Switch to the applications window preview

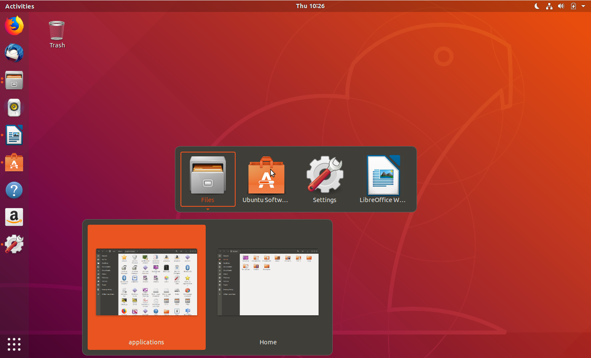point(146,282)
